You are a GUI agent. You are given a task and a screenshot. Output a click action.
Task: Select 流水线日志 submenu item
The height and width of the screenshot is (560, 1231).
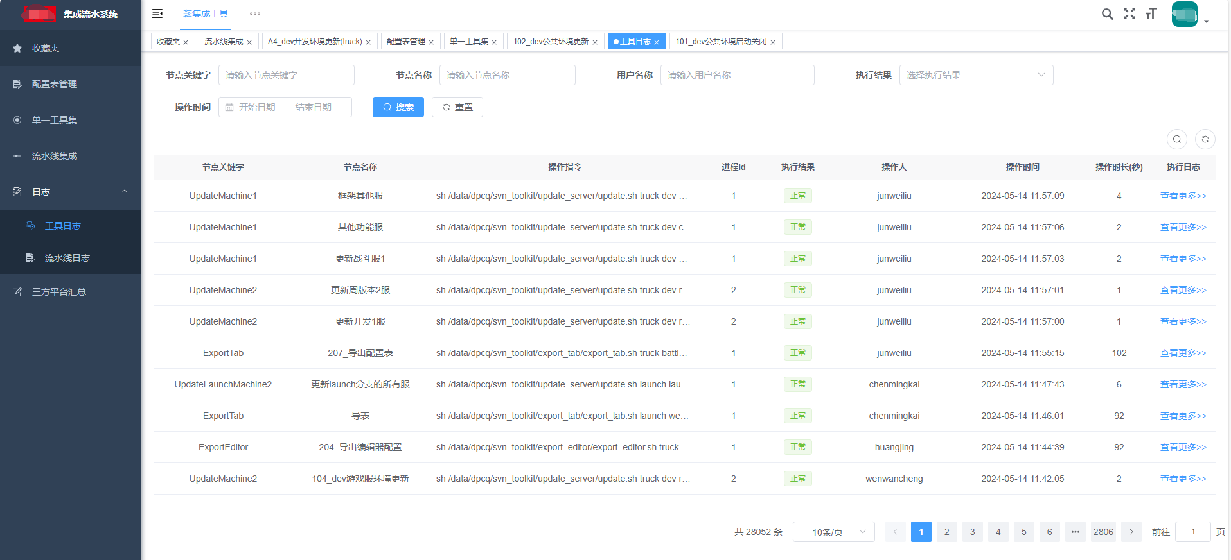click(71, 258)
